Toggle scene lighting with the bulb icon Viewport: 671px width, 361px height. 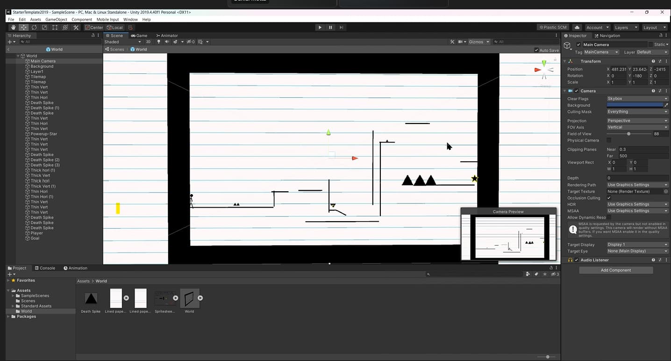tap(159, 42)
